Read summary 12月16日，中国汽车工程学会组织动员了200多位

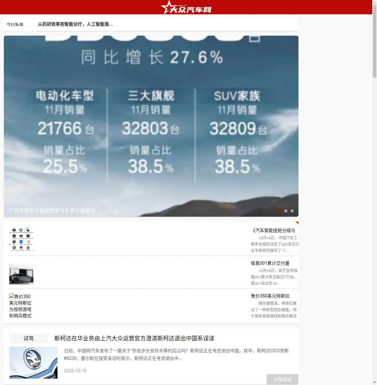pyautogui.click(x=275, y=244)
